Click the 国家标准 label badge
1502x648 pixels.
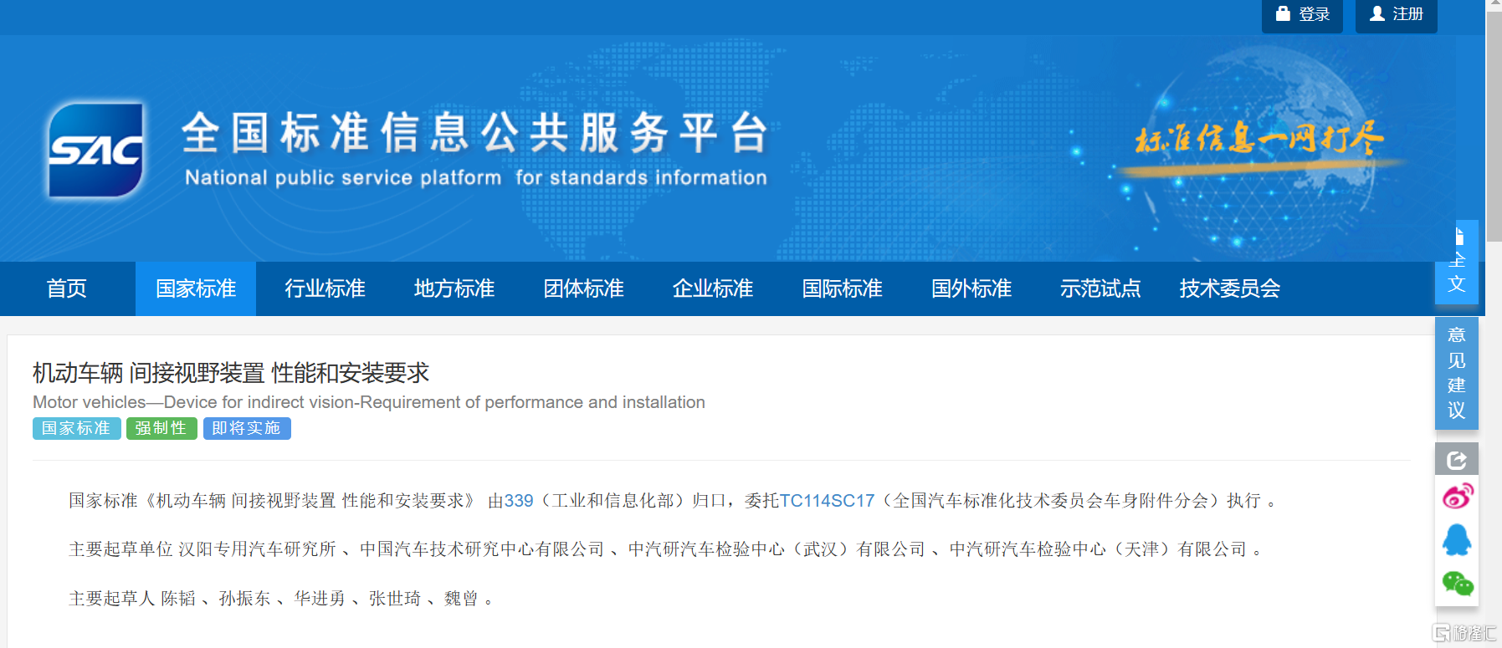tap(77, 428)
